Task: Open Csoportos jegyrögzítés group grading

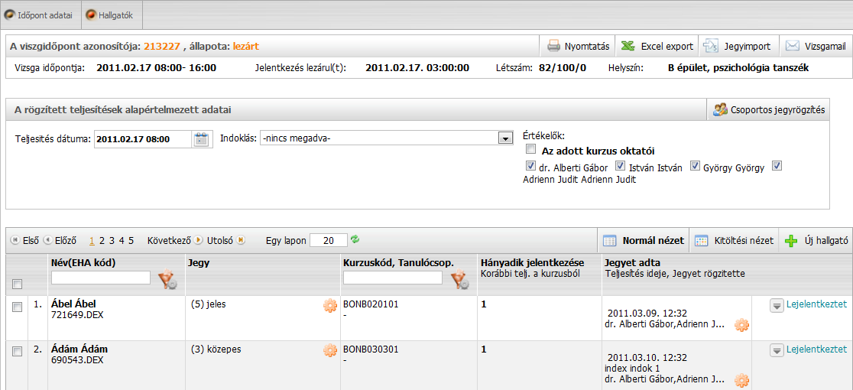Action: [769, 110]
